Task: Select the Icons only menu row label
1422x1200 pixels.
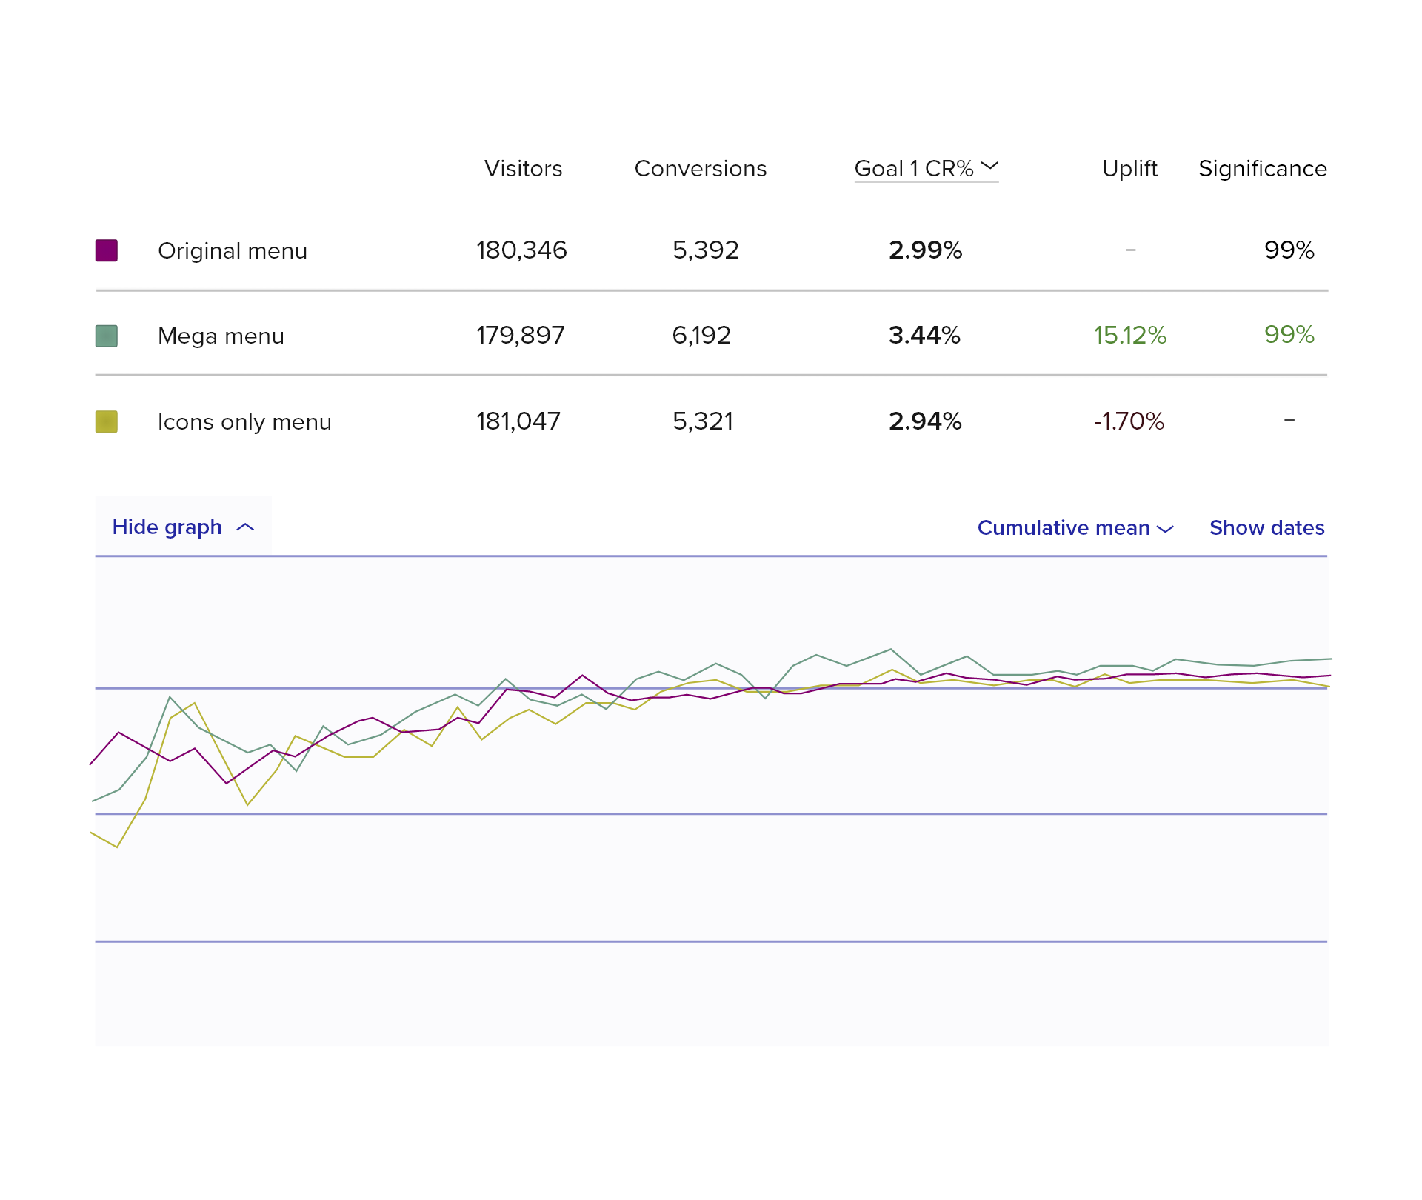Action: tap(244, 422)
